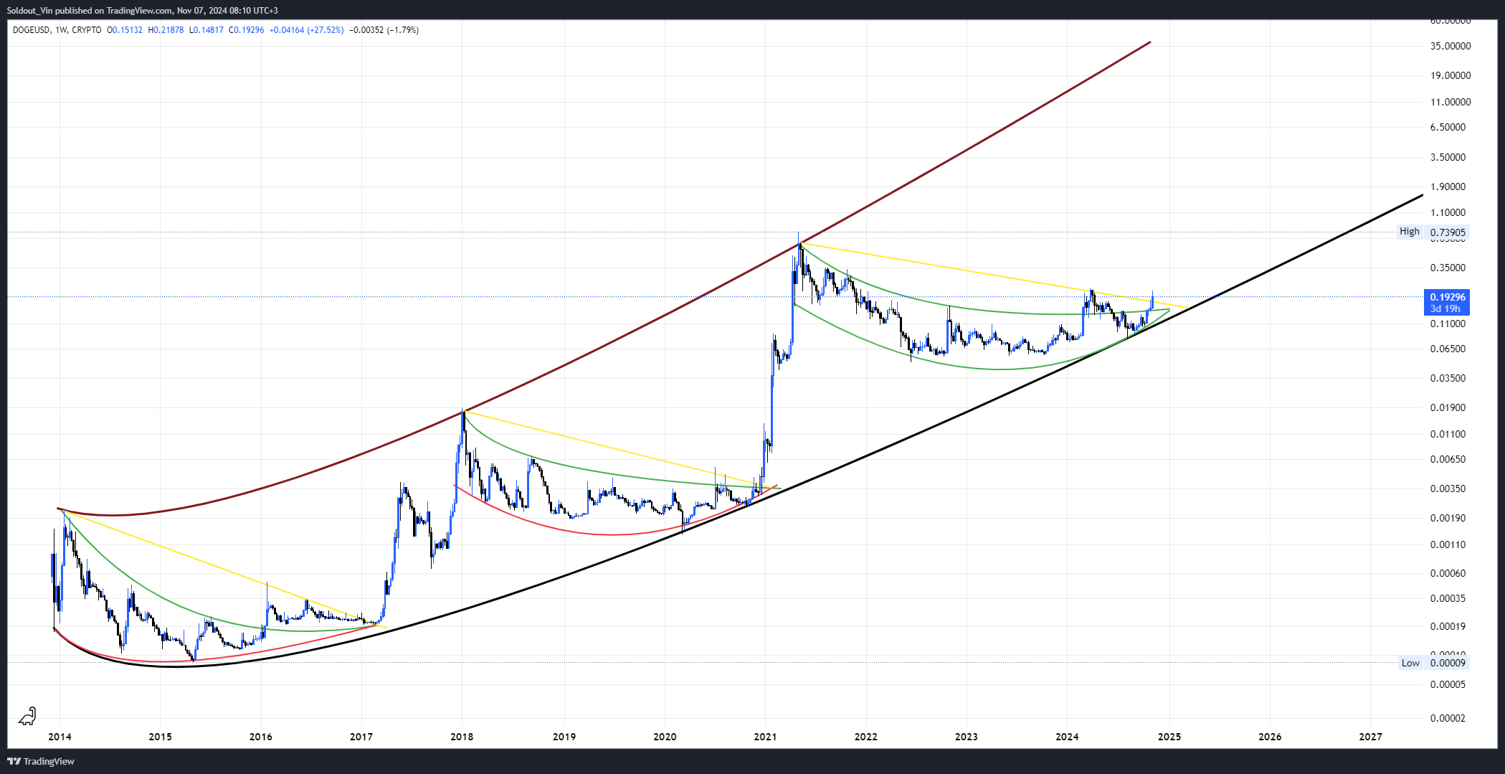Click the 1.90000 price axis label
Viewport: 1505px width, 774px height.
(1448, 187)
